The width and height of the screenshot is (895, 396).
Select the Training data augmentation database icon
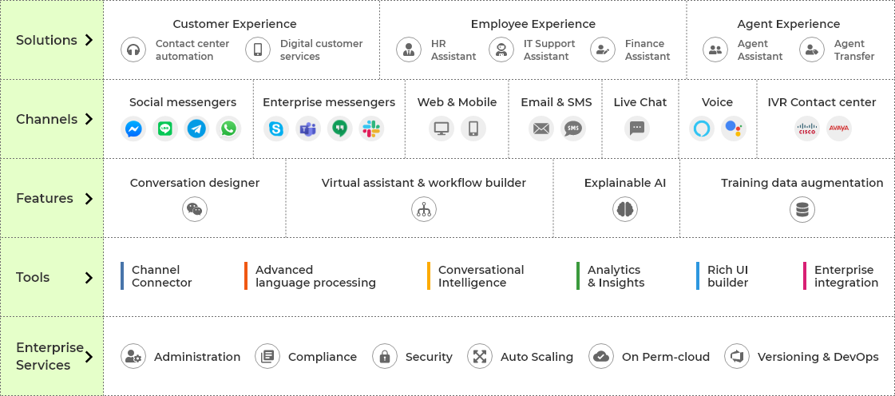(x=802, y=209)
